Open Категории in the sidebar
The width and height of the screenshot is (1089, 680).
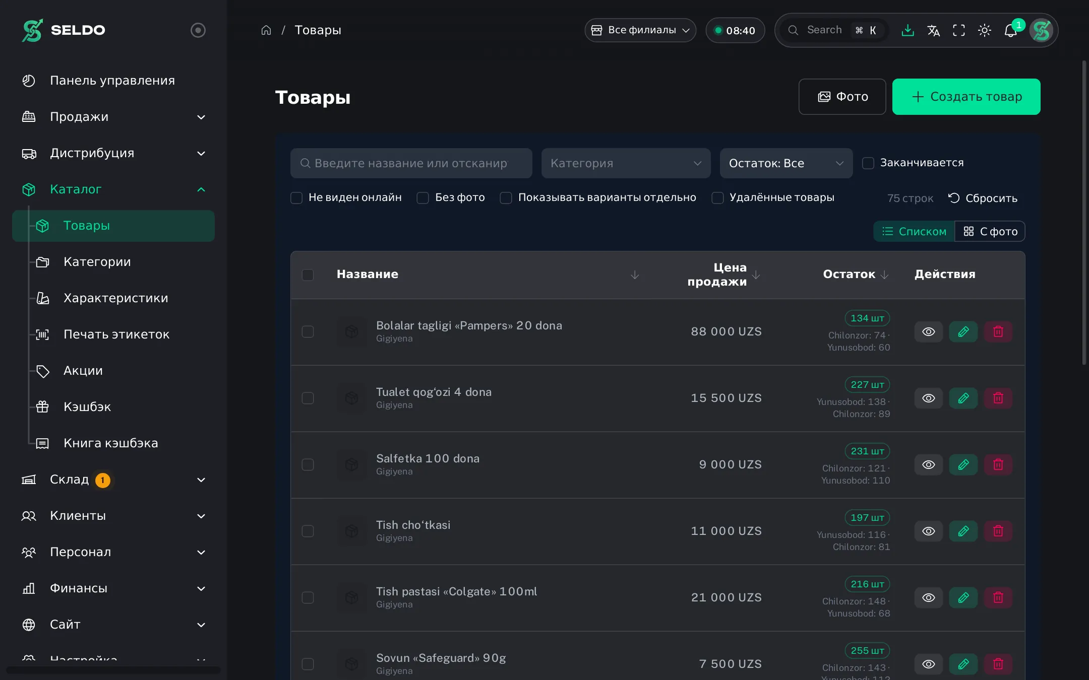[97, 262]
